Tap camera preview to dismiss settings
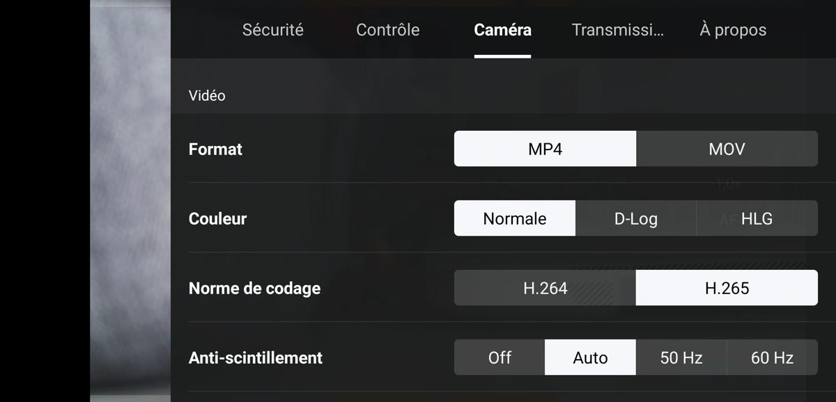Image resolution: width=836 pixels, height=402 pixels. pos(130,201)
